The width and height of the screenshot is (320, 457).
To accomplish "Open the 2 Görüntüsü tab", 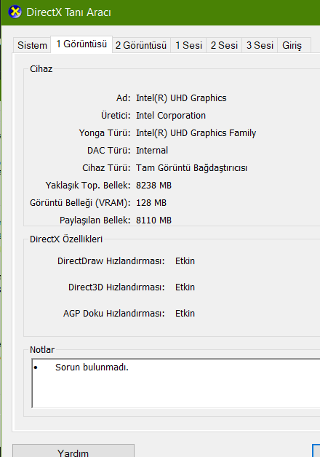I will [x=141, y=45].
